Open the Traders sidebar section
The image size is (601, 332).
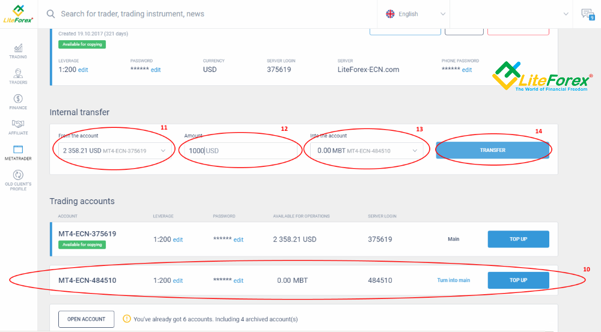pyautogui.click(x=18, y=77)
